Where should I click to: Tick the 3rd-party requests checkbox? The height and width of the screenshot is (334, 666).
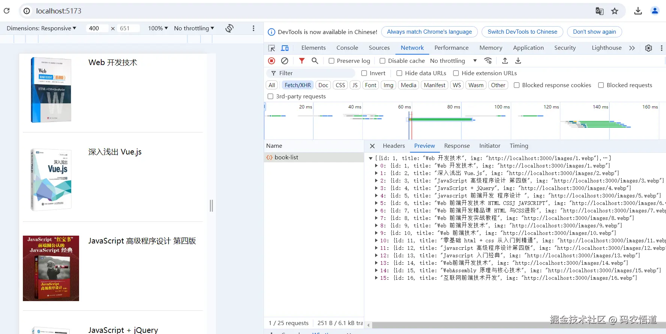[x=270, y=96]
